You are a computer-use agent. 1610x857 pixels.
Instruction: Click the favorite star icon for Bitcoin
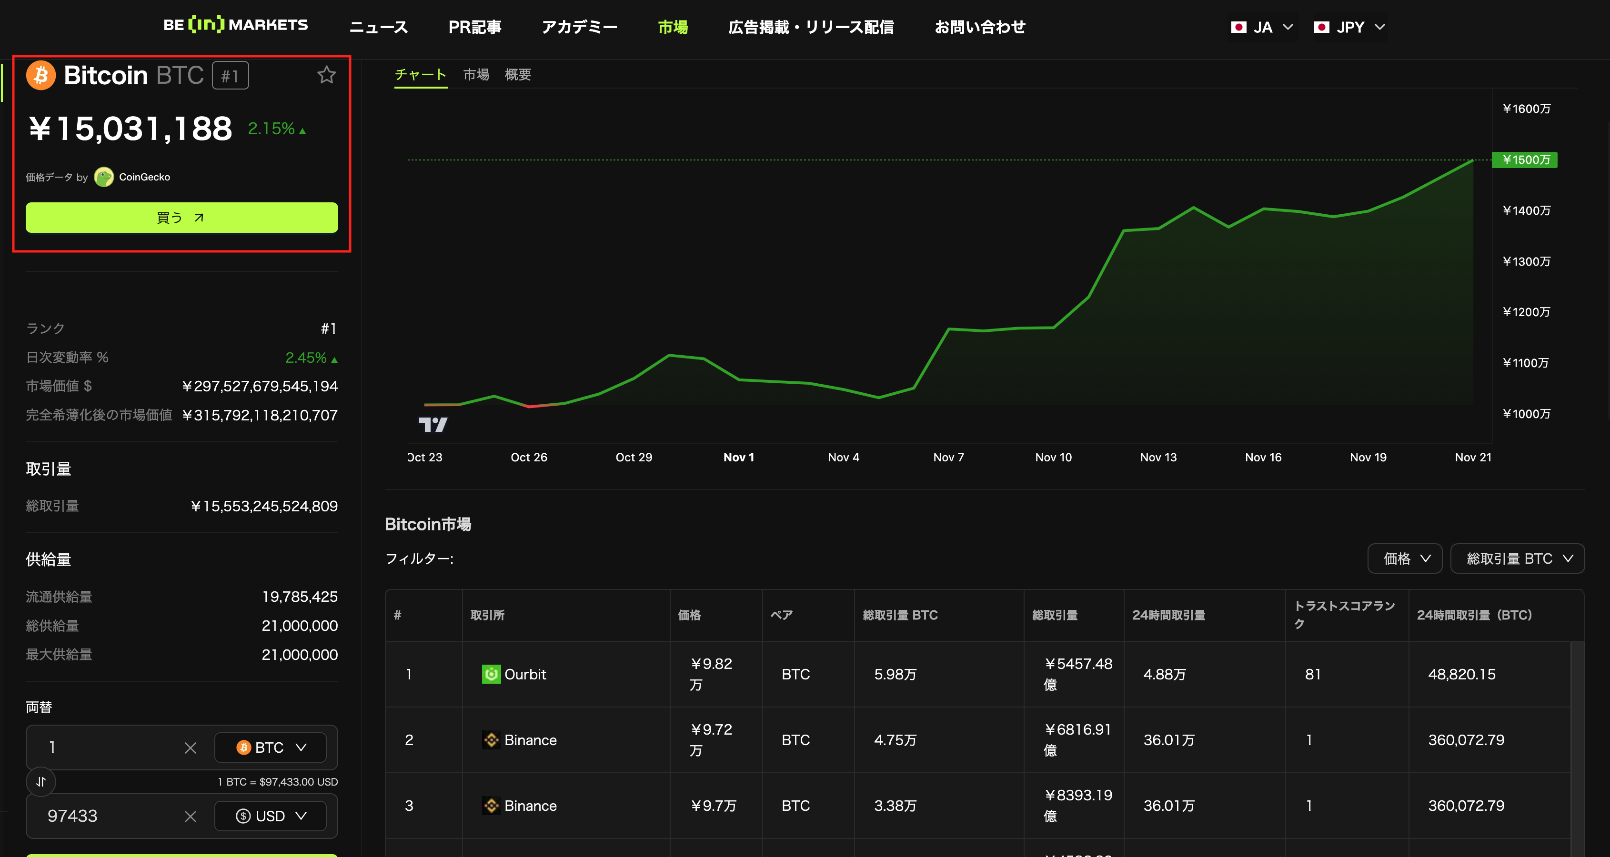click(326, 76)
